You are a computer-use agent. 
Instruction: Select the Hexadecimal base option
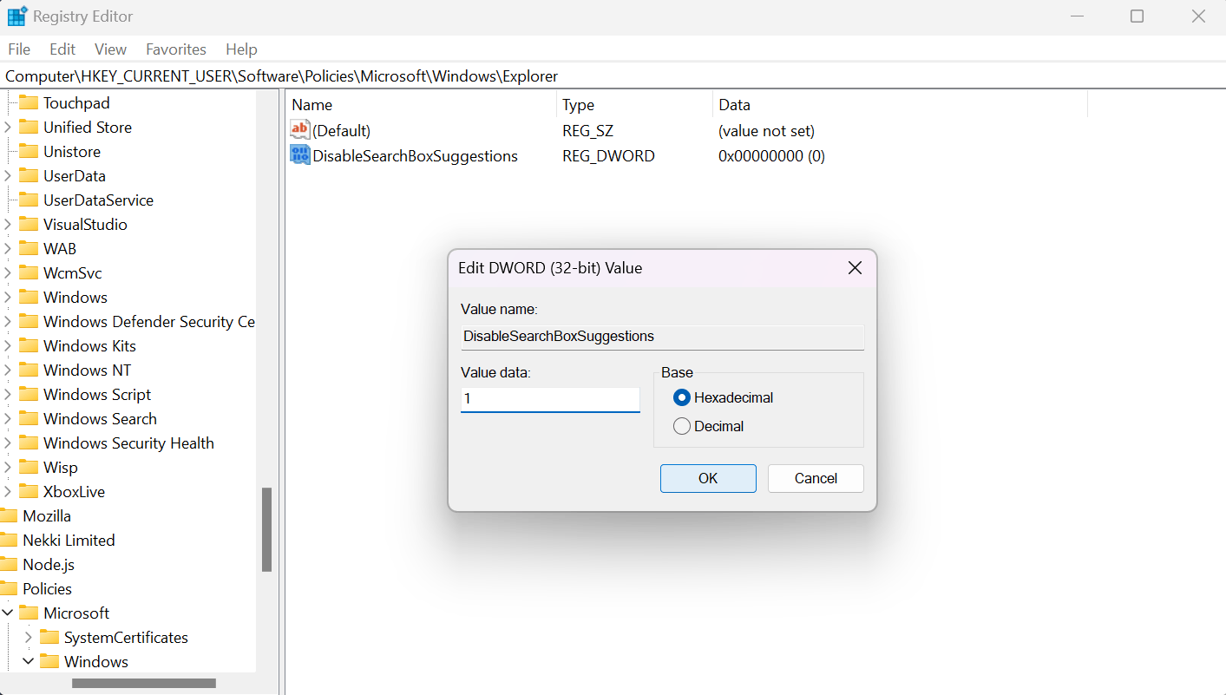(x=682, y=397)
